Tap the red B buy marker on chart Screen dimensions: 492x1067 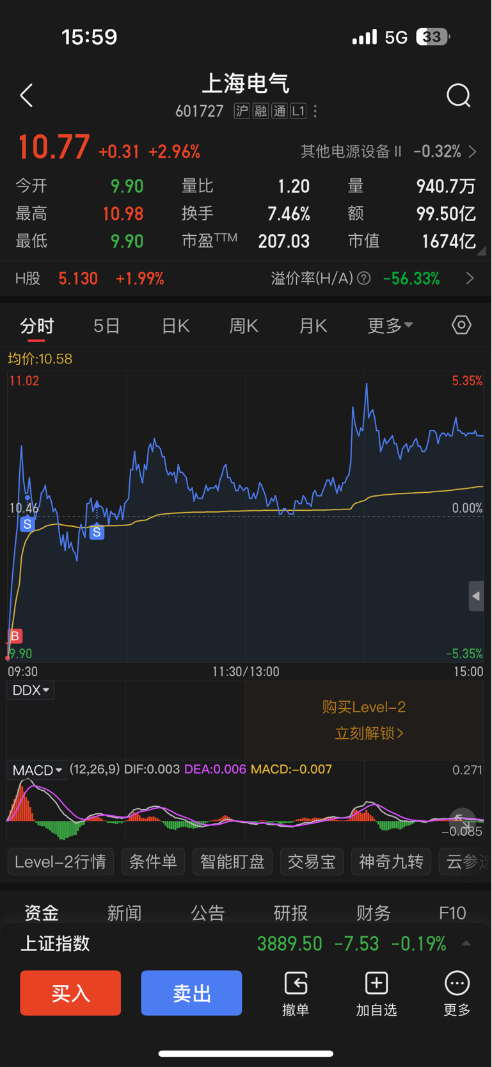coord(15,636)
